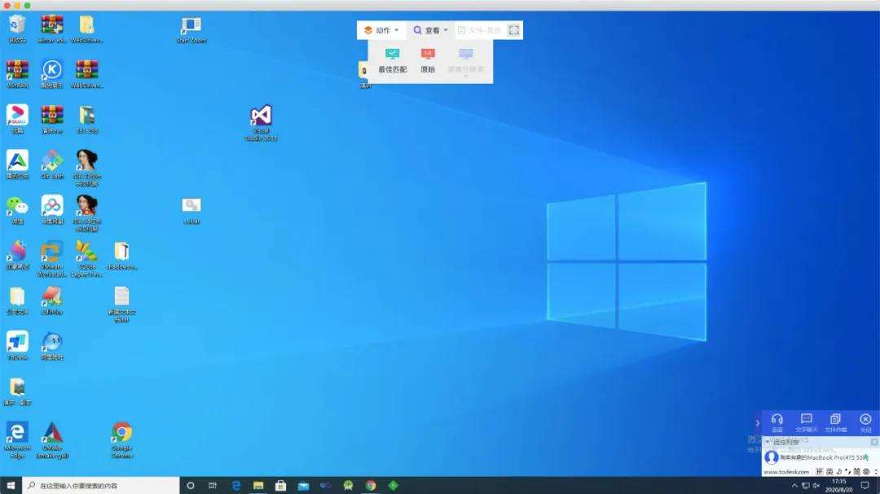
Task: Toggle 简 simplified Chinese mode
Action: [x=856, y=471]
